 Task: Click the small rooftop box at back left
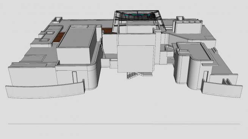[57, 20]
